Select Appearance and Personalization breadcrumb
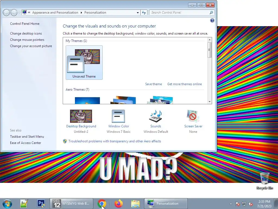 (55, 13)
